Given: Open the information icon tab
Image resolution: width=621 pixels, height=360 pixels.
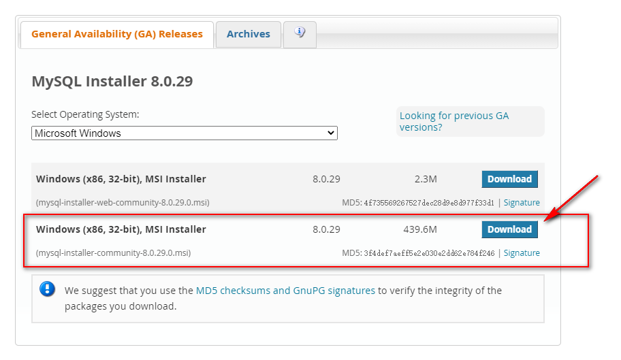Looking at the screenshot, I should 300,33.
